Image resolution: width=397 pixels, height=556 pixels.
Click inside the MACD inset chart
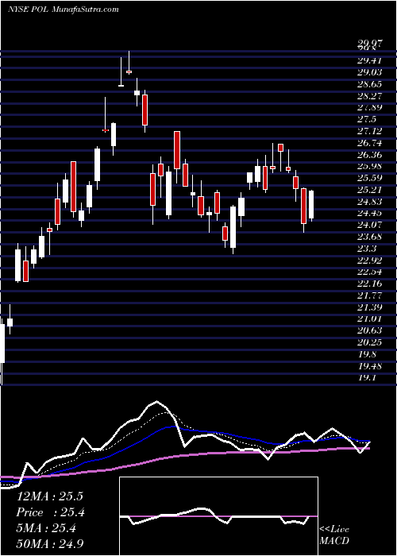[x=218, y=516]
